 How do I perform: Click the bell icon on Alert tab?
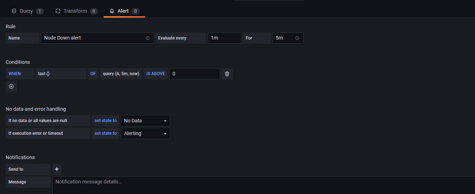[112, 11]
